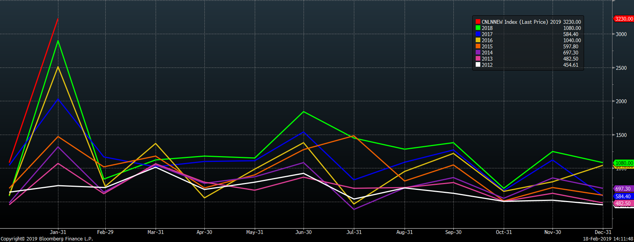Click the blue 2017 legend swatch

click(478, 34)
